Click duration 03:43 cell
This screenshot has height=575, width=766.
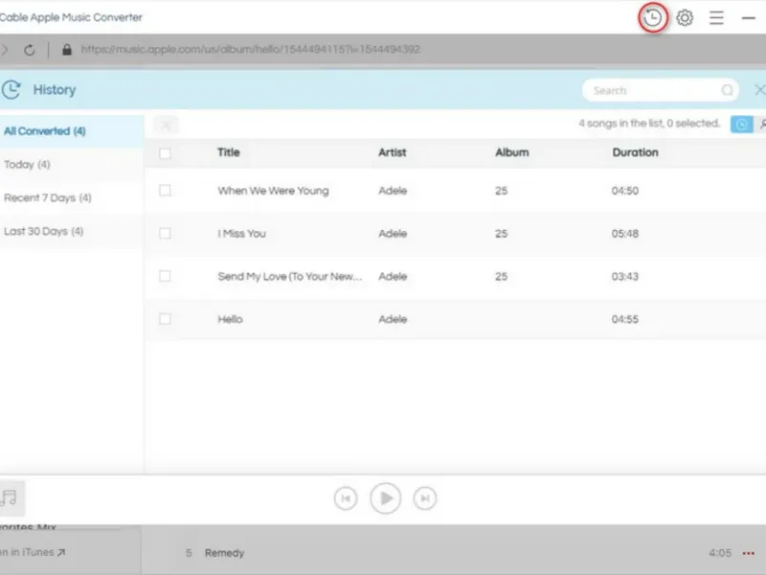625,277
